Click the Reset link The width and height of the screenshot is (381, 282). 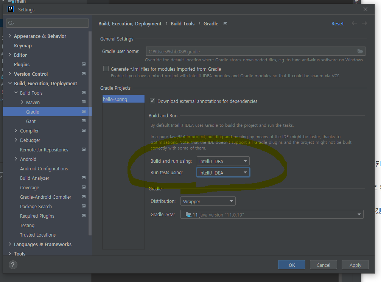coord(337,23)
